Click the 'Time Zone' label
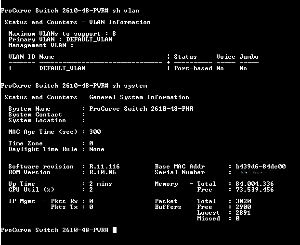Viewport: 300px width, 245px height. tap(26, 143)
